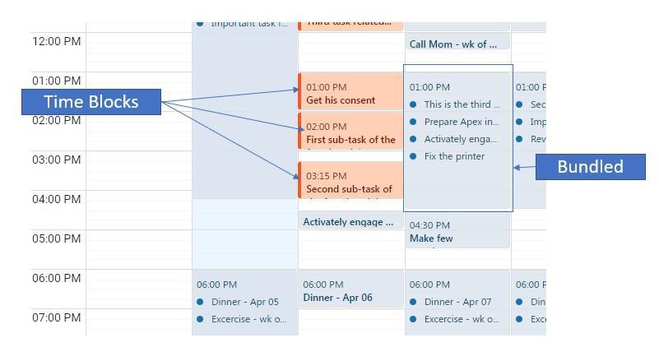Open the 'Prepare Apex in...' task item
The height and width of the screenshot is (361, 659).
tap(462, 122)
